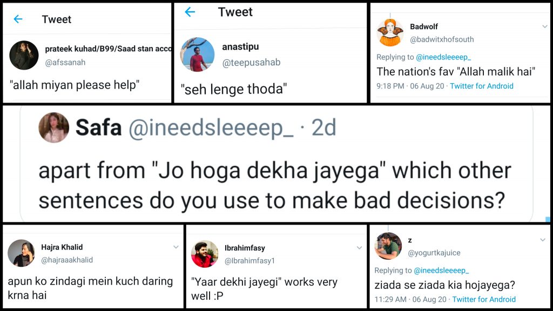Expand chevron menu on Ibrahimfasy's tweet
Screen dimensions: 553x311
point(359,248)
